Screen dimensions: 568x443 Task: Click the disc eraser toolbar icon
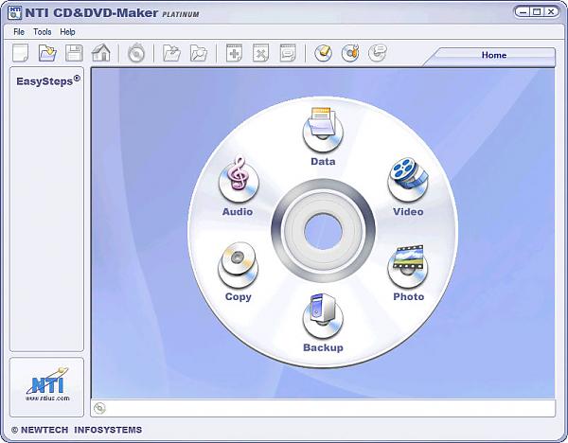[324, 53]
